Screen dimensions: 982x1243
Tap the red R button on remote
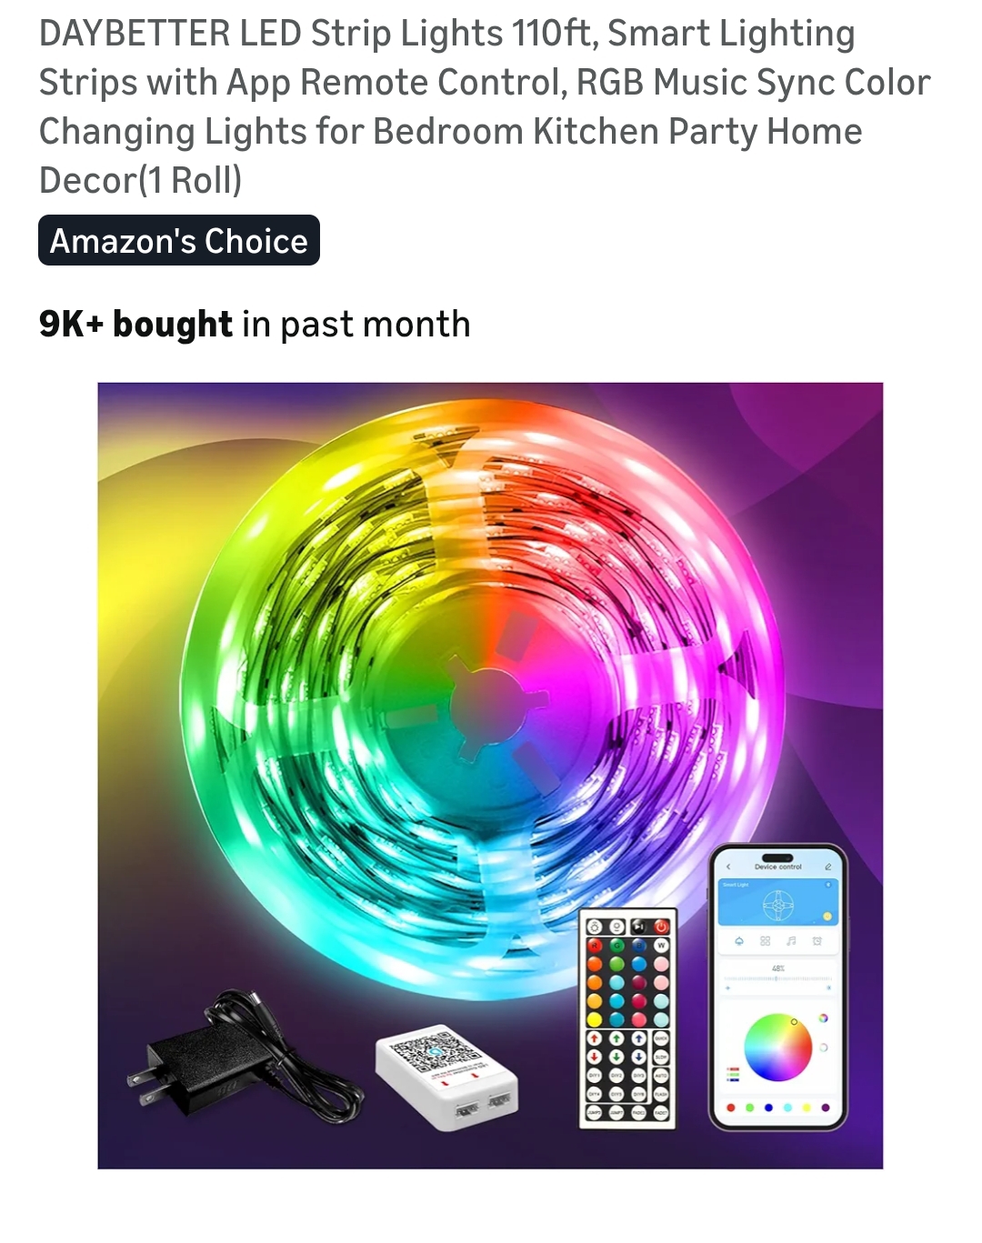pyautogui.click(x=595, y=946)
